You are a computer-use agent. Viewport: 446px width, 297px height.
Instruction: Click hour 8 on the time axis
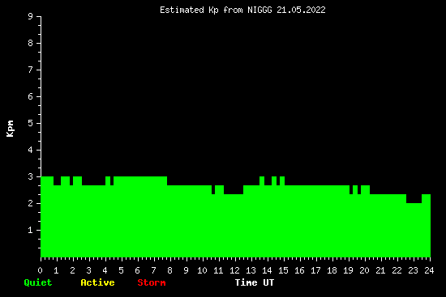[169, 270]
